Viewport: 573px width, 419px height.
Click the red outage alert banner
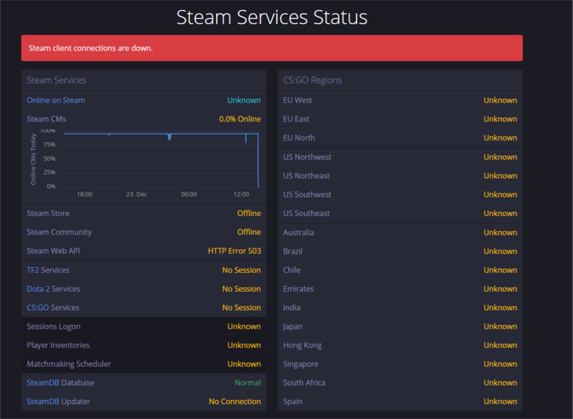[x=272, y=48]
